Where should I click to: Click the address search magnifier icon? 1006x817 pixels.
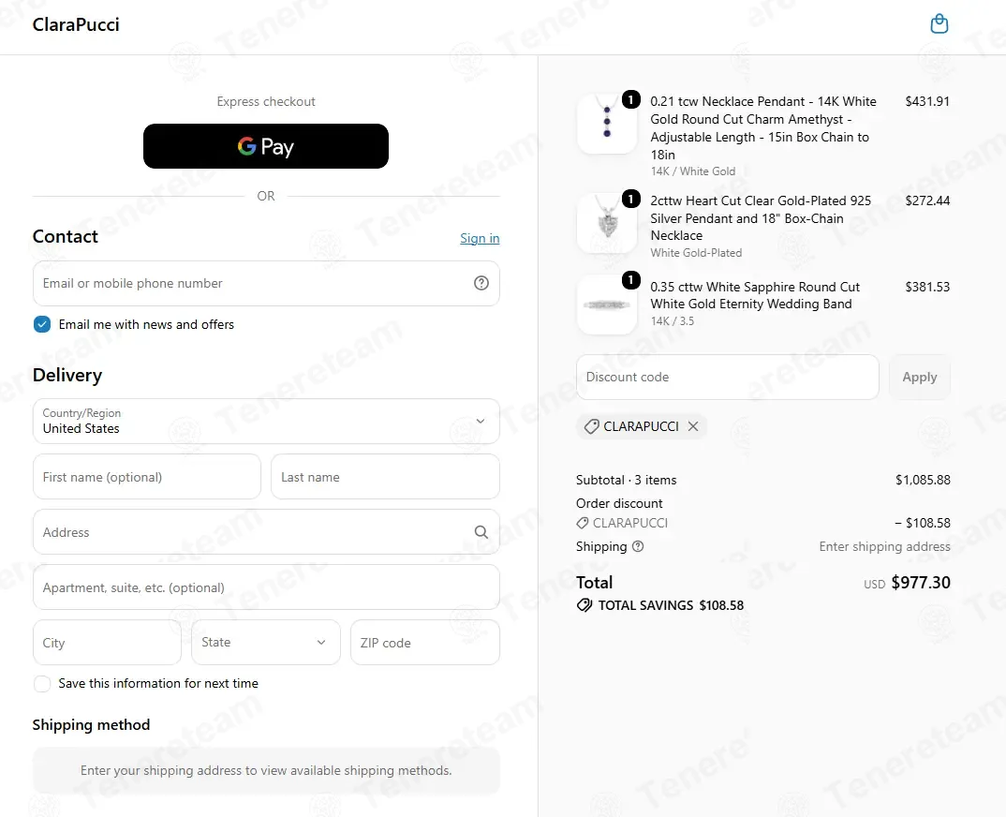(x=481, y=532)
